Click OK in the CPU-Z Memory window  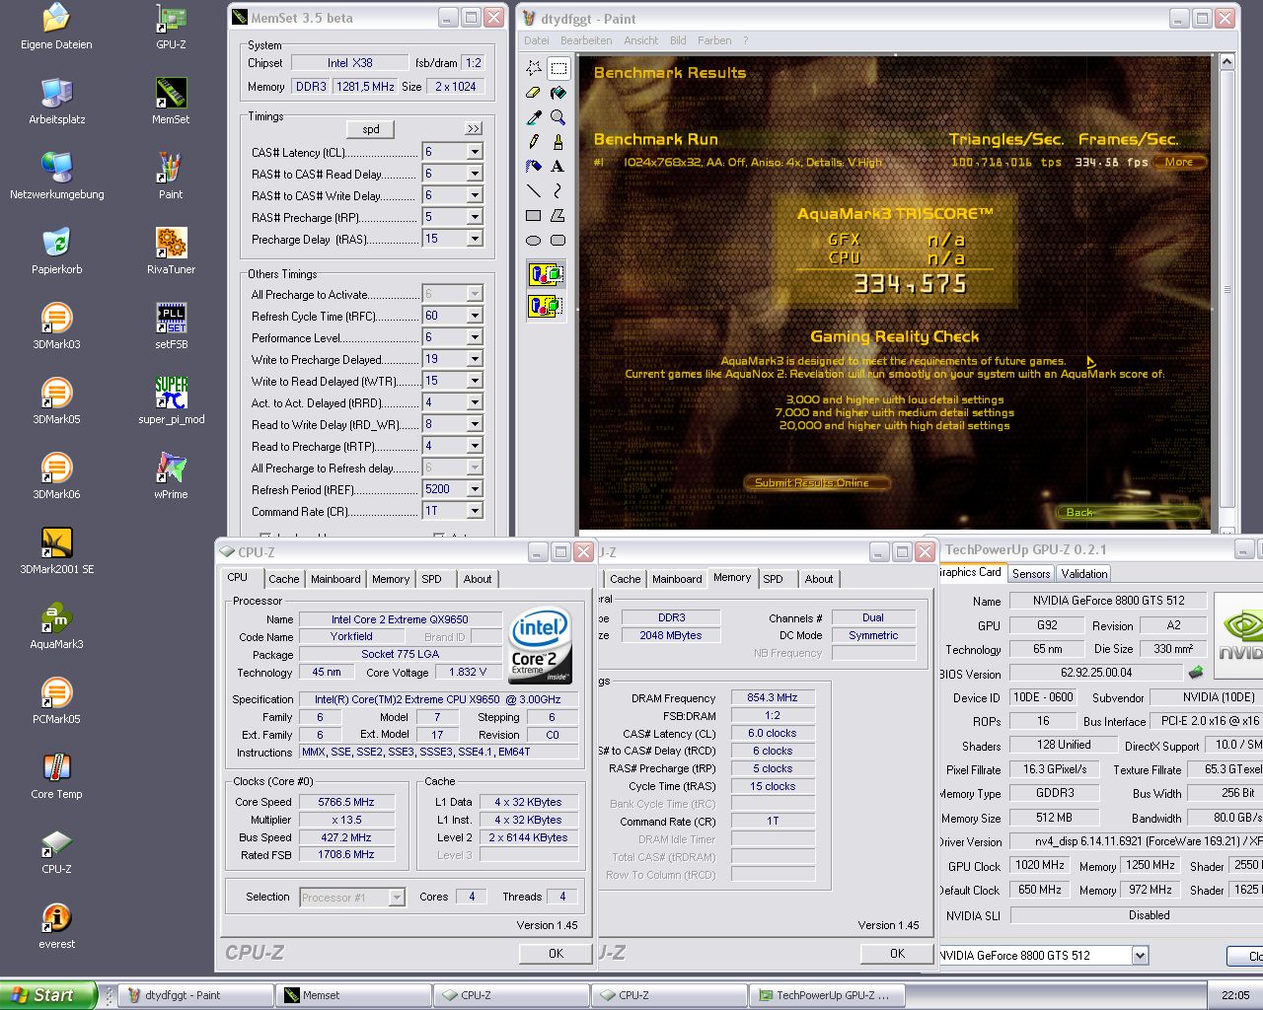click(897, 953)
